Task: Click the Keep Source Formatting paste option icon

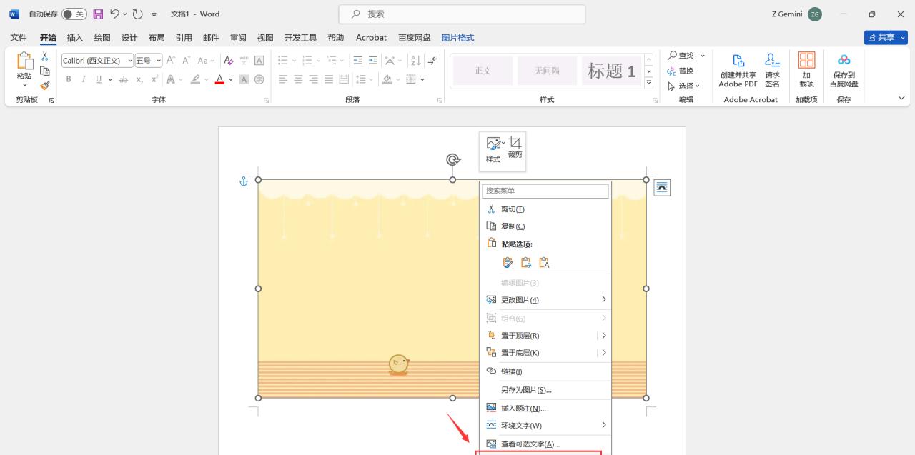Action: (x=508, y=263)
